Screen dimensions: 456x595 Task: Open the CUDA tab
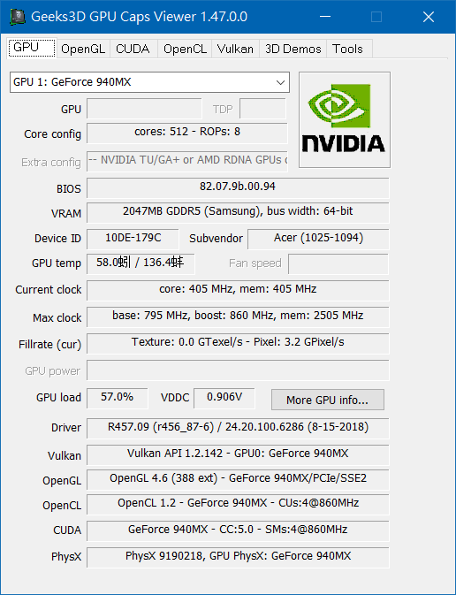[x=133, y=49]
